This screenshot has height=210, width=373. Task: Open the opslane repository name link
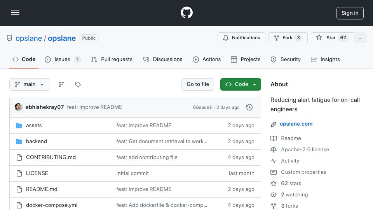click(x=62, y=38)
